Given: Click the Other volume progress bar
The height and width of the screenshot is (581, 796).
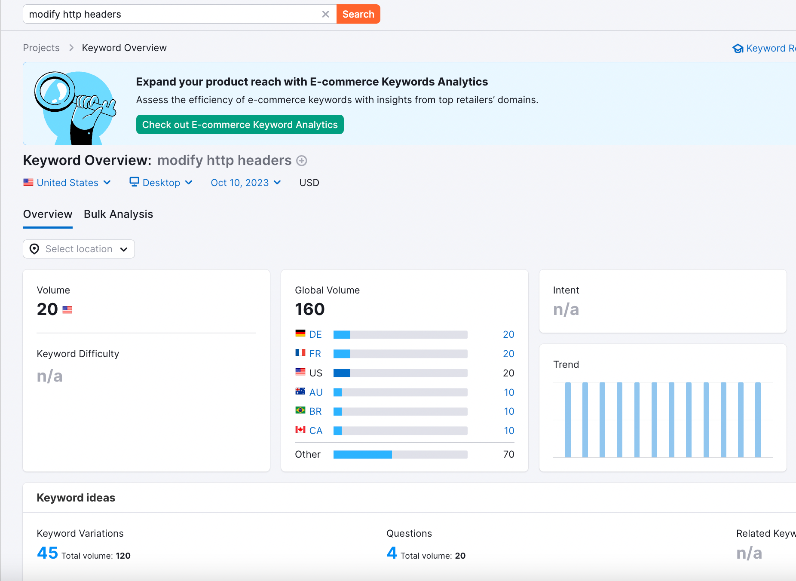Looking at the screenshot, I should click(x=400, y=455).
